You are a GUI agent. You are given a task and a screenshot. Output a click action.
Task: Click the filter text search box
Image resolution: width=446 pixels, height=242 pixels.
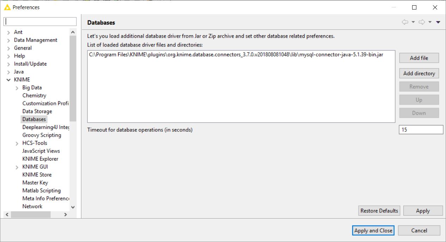40,21
